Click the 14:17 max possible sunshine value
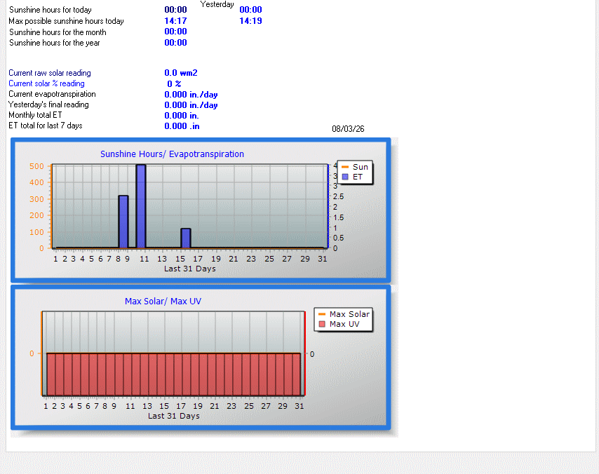Screen dimensions: 599x474 pos(176,21)
